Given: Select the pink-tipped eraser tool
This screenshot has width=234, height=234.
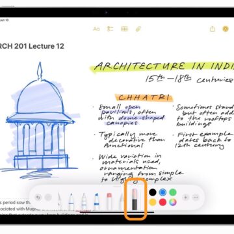Looking at the screenshot, I should [x=109, y=201].
